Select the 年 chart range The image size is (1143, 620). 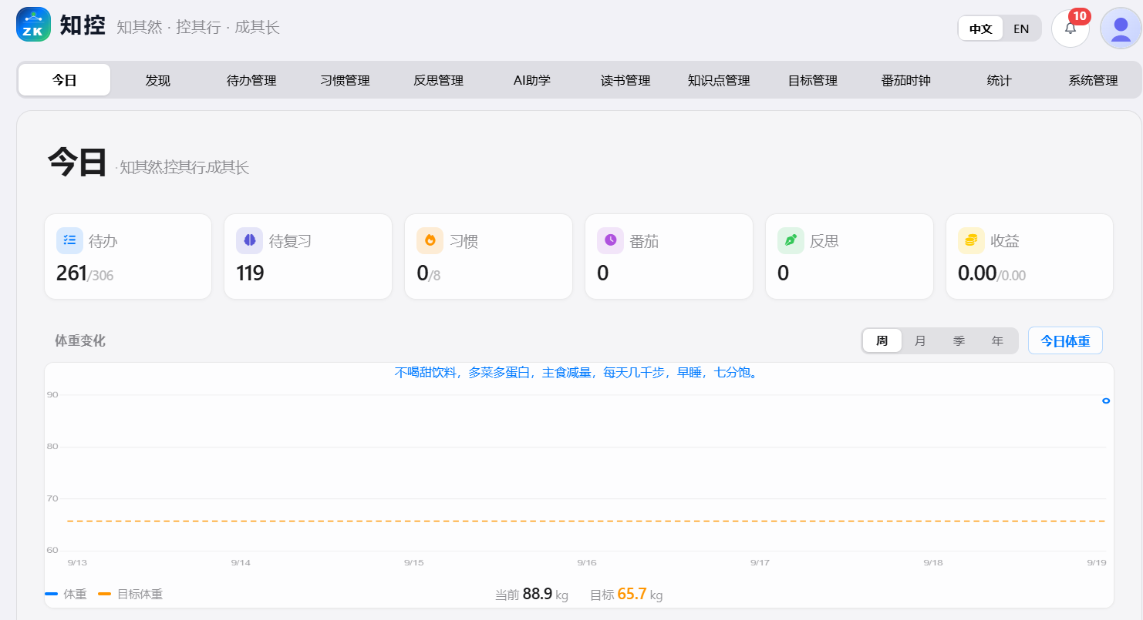(x=998, y=340)
